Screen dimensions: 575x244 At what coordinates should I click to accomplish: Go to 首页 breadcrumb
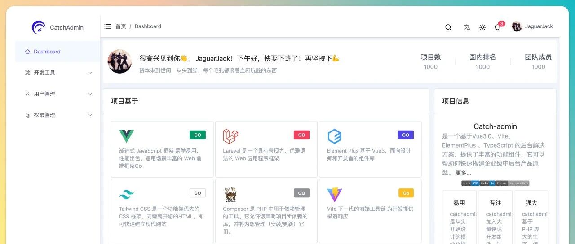[121, 26]
